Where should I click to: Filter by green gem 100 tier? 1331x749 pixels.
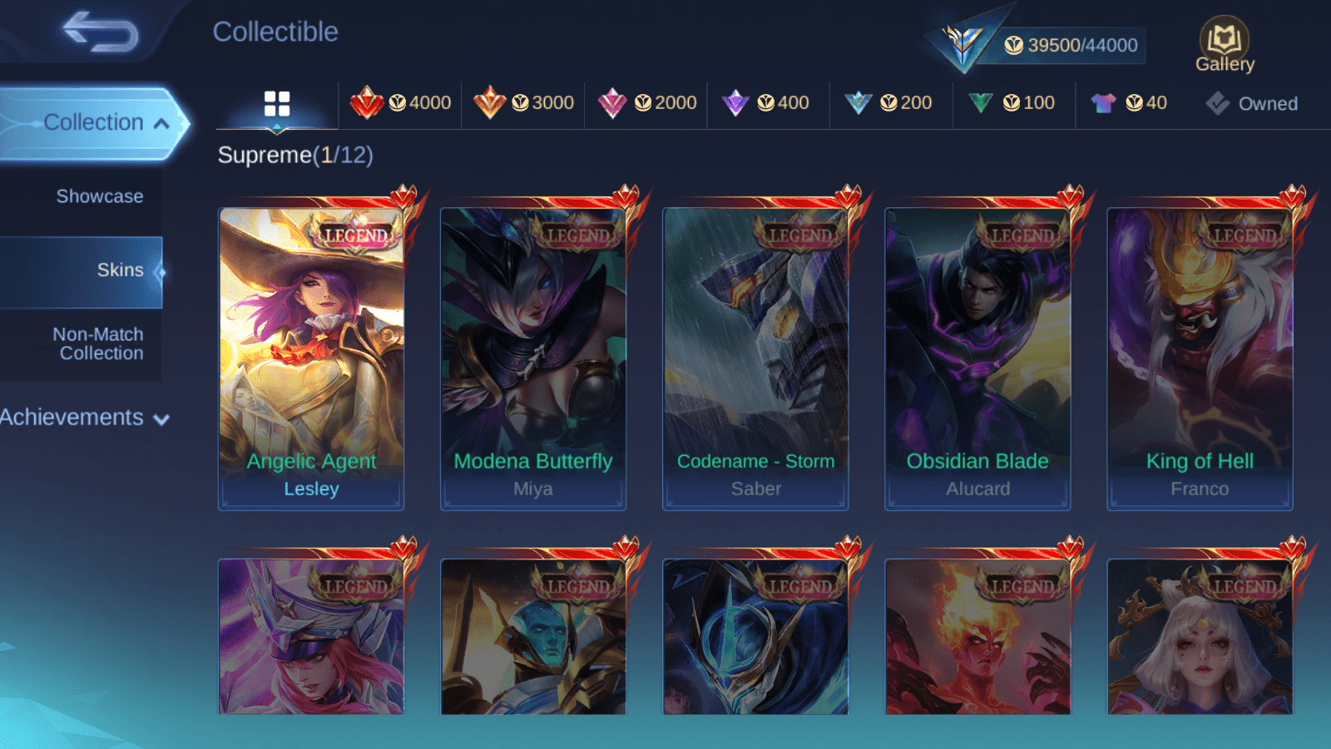1012,103
